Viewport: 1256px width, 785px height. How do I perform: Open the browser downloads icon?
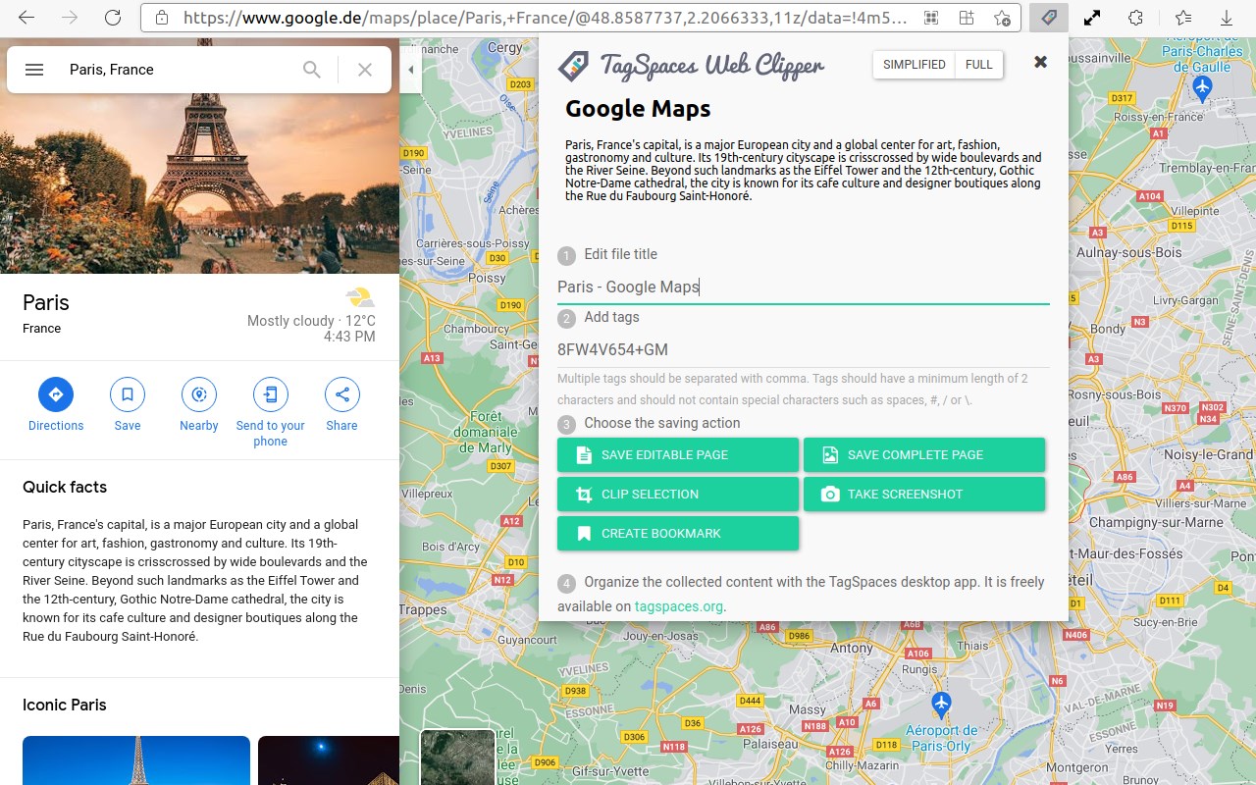pyautogui.click(x=1227, y=18)
